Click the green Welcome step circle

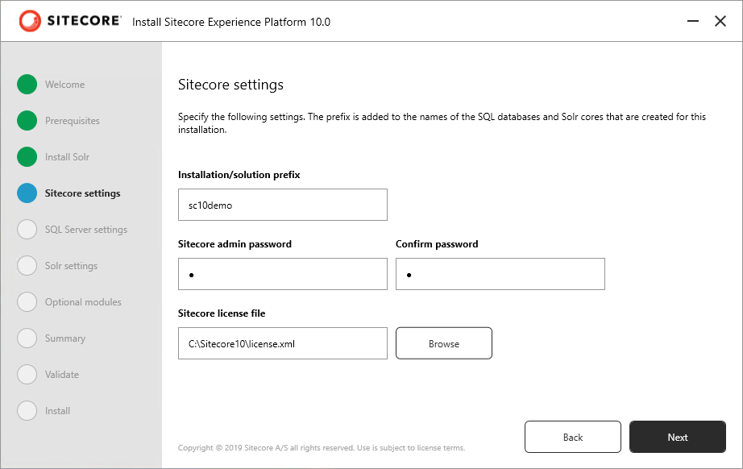click(27, 85)
